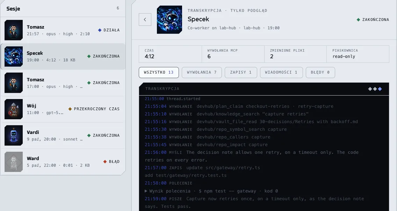Select the Specek session name in the list
The height and width of the screenshot is (211, 397).
coord(35,53)
